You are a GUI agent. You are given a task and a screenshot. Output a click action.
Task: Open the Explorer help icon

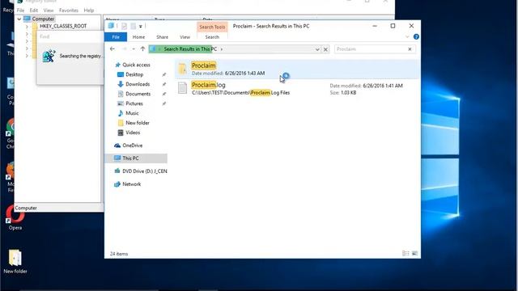click(416, 36)
